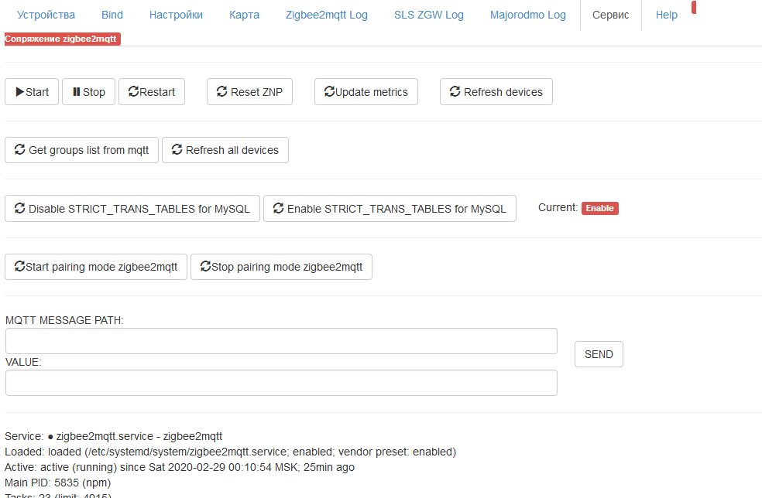Screen dimensions: 762x498
Task: View the Zigbee2mqtt Log tab
Action: pos(327,15)
